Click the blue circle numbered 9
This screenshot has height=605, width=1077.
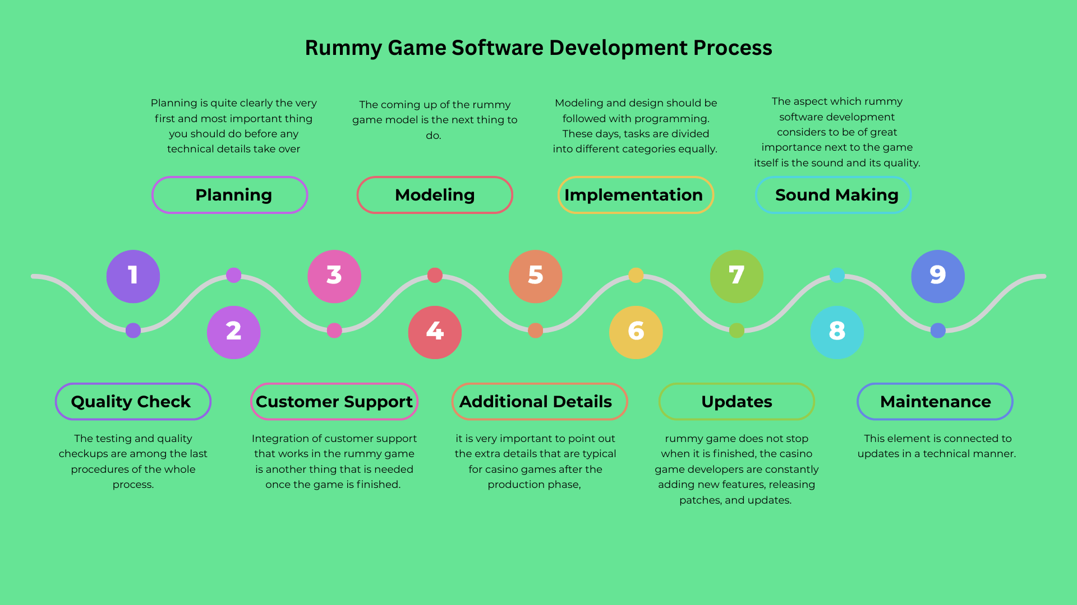click(937, 276)
